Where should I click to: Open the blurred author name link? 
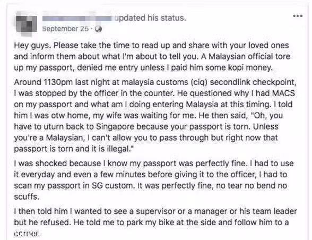77,18
